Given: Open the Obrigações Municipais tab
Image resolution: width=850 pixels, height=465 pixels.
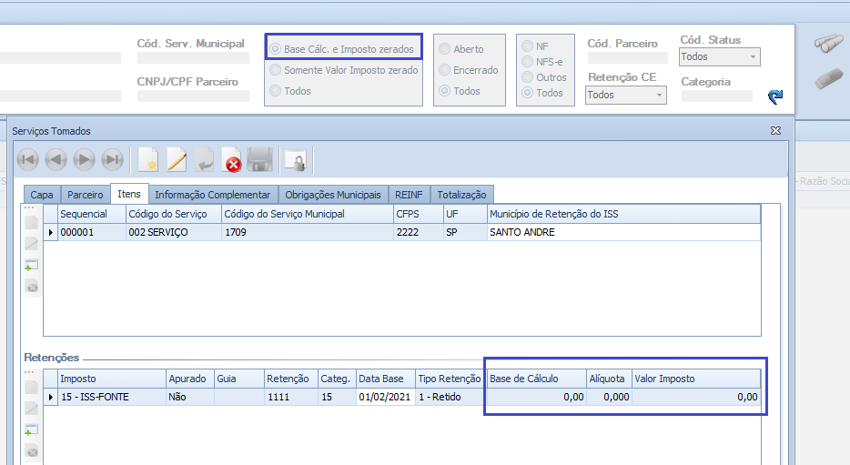Looking at the screenshot, I should [333, 195].
